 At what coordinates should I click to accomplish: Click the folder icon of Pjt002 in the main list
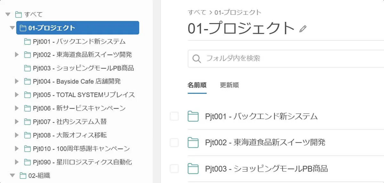point(193,142)
